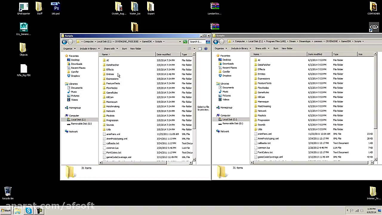Create a New folder in left window
382x215 pixels.
(135, 48)
